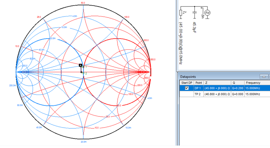The width and height of the screenshot is (270, 148).
Task: Click the (45.00+j9.00)Ω@15.0MHz load label
Action: pyautogui.click(x=181, y=43)
